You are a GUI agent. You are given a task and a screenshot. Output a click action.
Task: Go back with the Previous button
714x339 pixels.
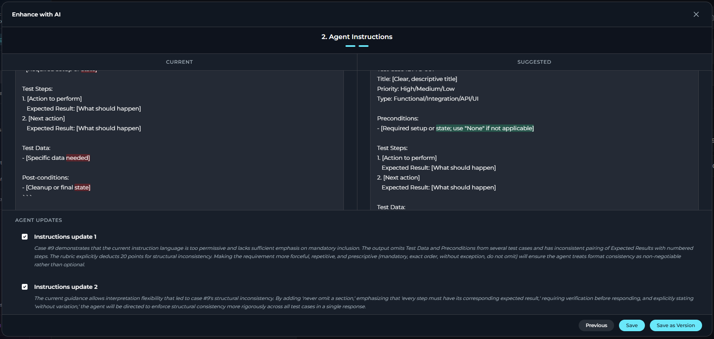596,325
